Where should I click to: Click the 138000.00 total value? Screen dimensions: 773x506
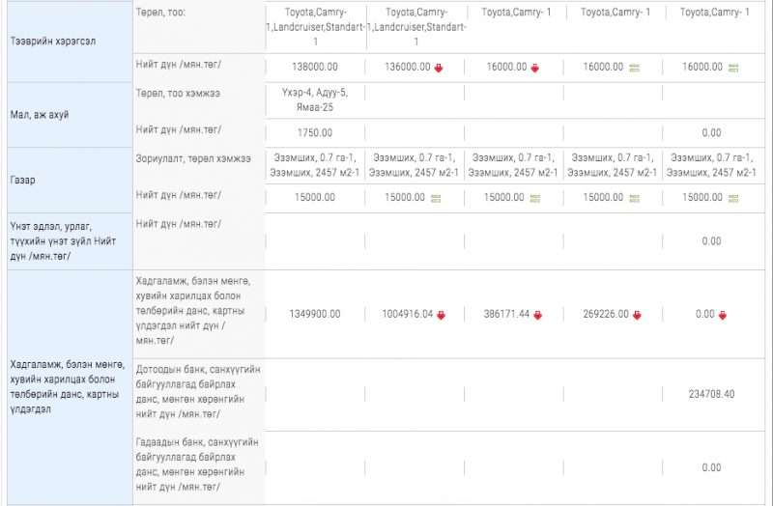pos(314,68)
